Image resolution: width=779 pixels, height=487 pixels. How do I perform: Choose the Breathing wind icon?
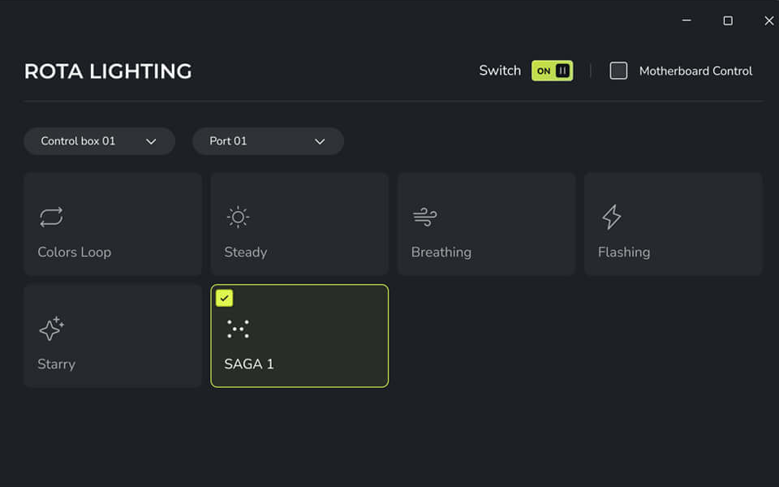point(424,217)
